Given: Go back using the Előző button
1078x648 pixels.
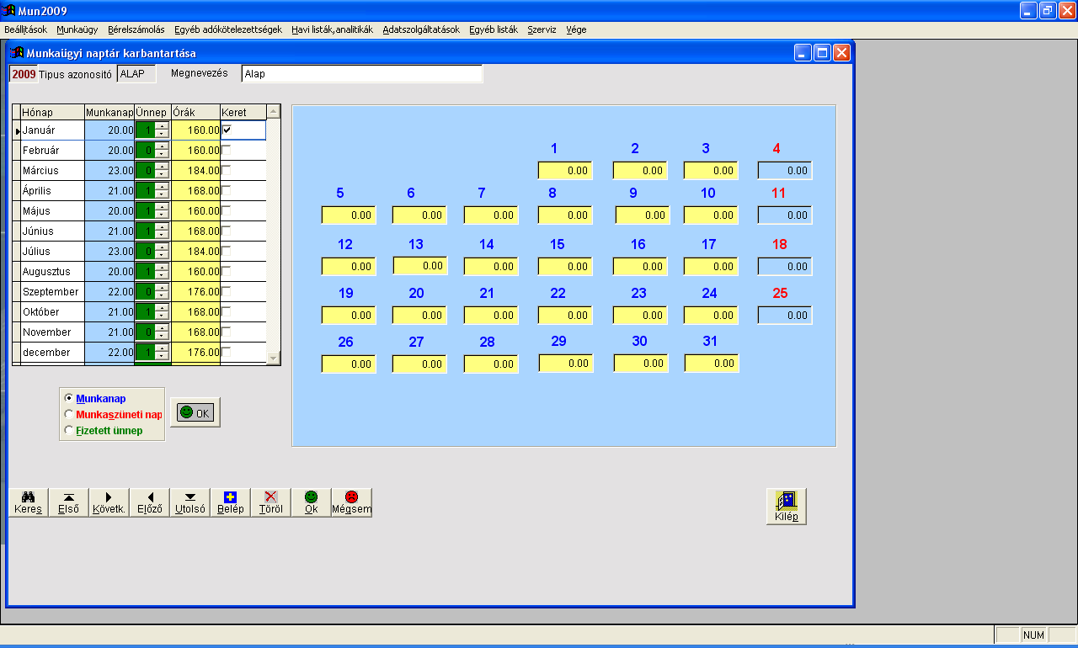Looking at the screenshot, I should pos(149,502).
